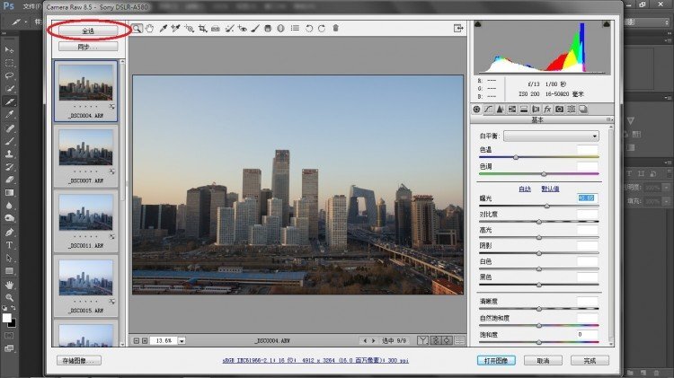Click Select All (全选) button
This screenshot has height=378, width=674.
coord(87,31)
